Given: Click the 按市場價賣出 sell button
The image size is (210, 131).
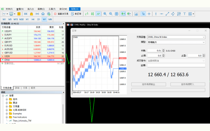Looking at the screenshot, I should coord(149,84).
